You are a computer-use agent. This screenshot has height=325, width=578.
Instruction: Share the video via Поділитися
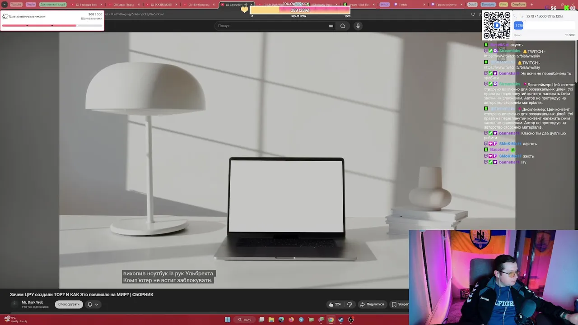(372, 304)
